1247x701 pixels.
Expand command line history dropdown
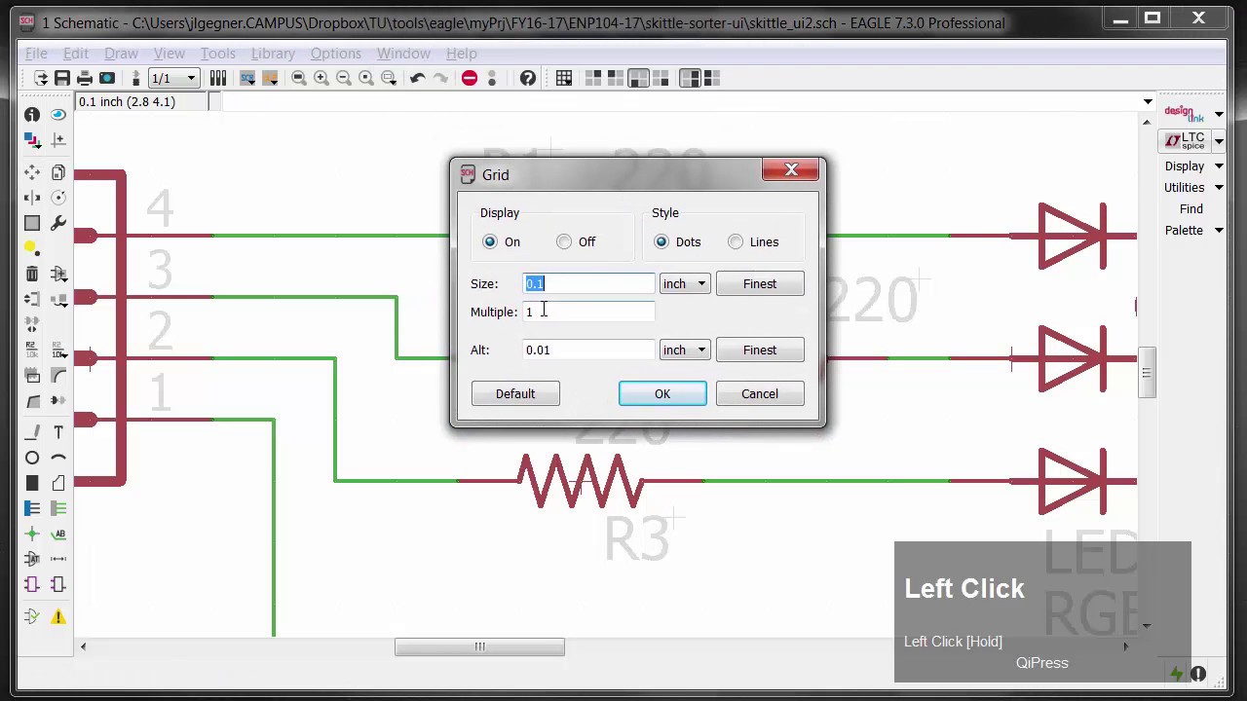click(1148, 101)
